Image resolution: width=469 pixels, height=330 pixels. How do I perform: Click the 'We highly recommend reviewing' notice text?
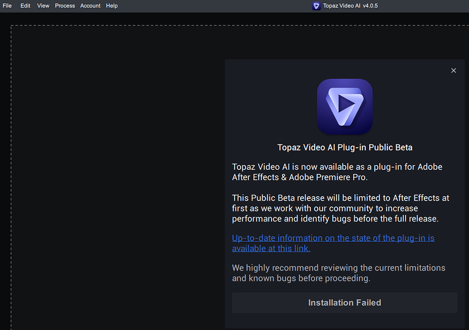(338, 273)
